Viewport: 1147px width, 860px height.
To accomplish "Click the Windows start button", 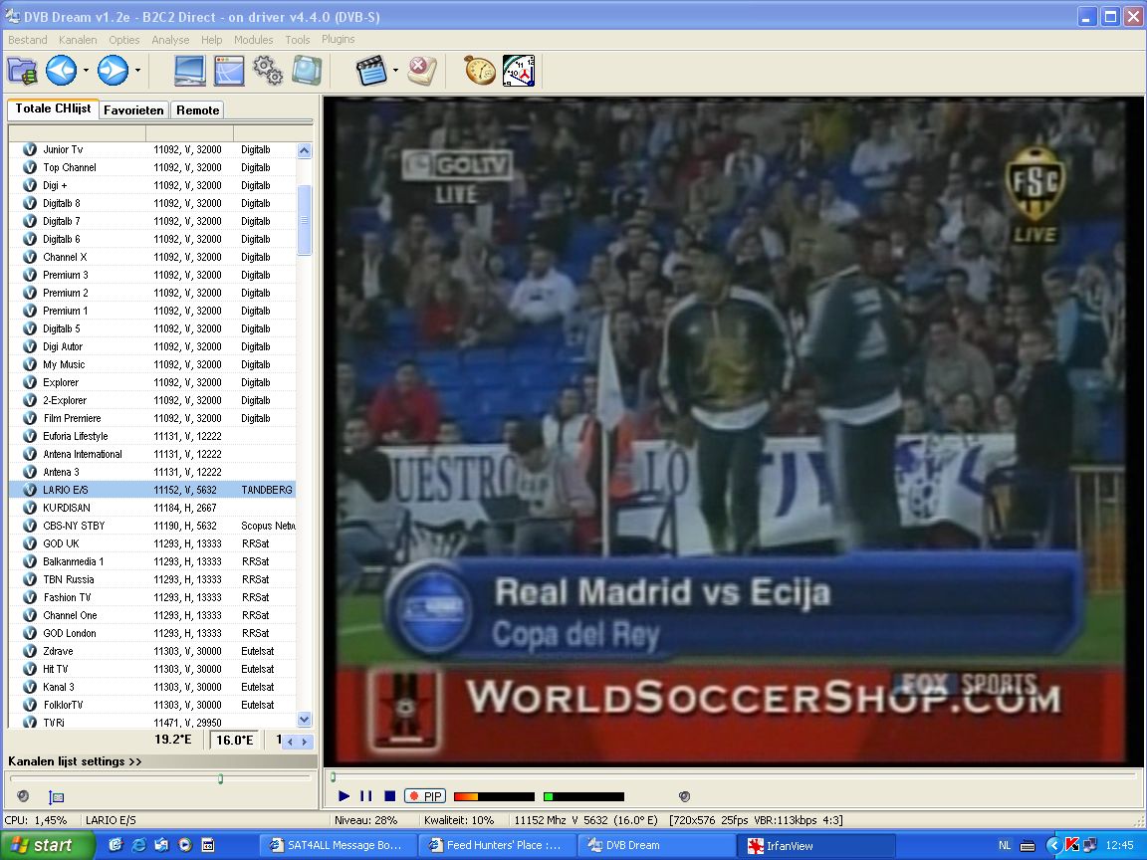I will pos(47,845).
